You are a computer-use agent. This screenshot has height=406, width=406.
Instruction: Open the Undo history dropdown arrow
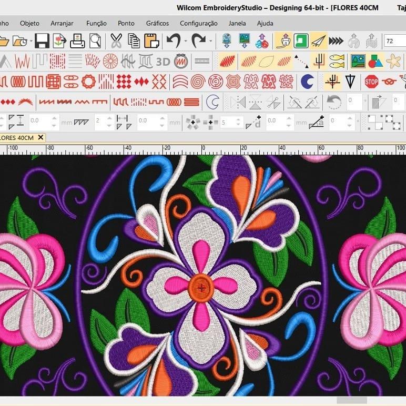coord(184,41)
